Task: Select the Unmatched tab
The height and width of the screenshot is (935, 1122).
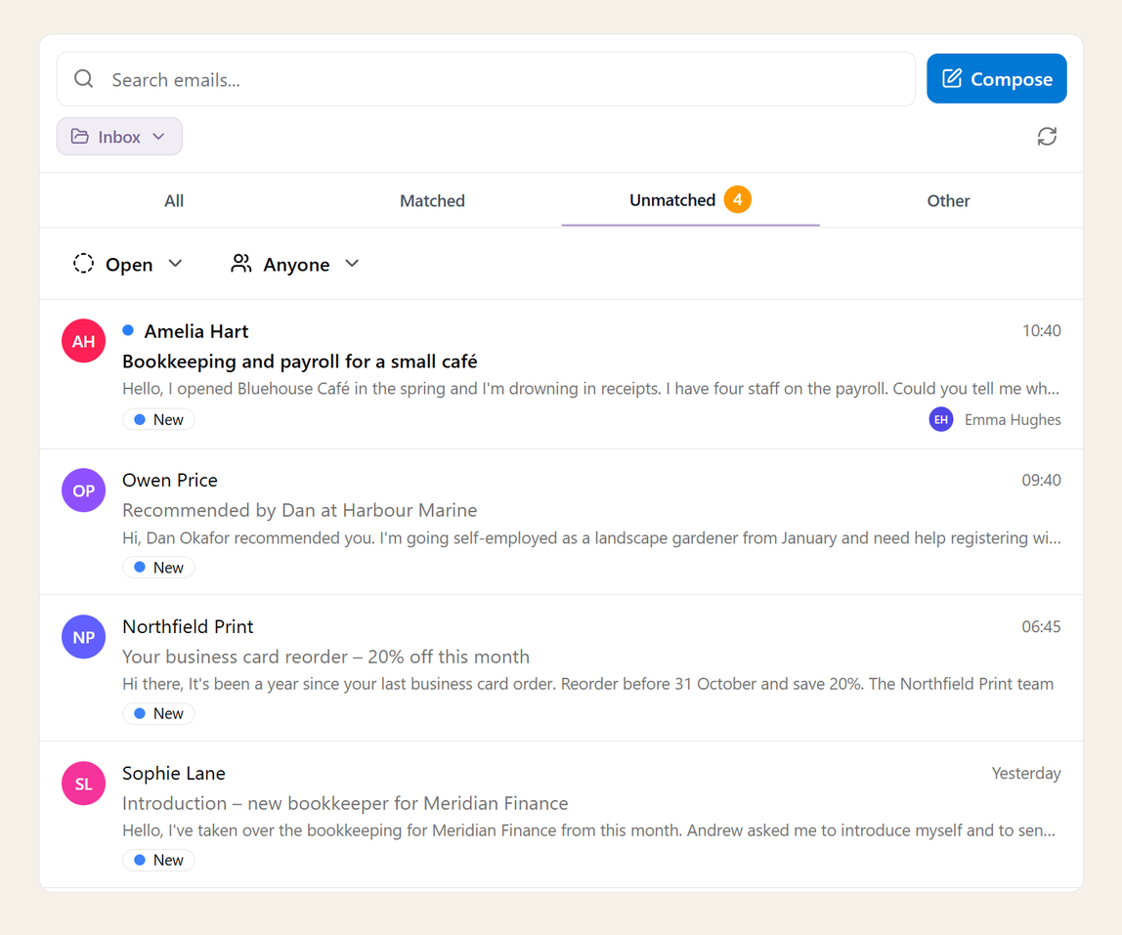Action: pyautogui.click(x=691, y=200)
